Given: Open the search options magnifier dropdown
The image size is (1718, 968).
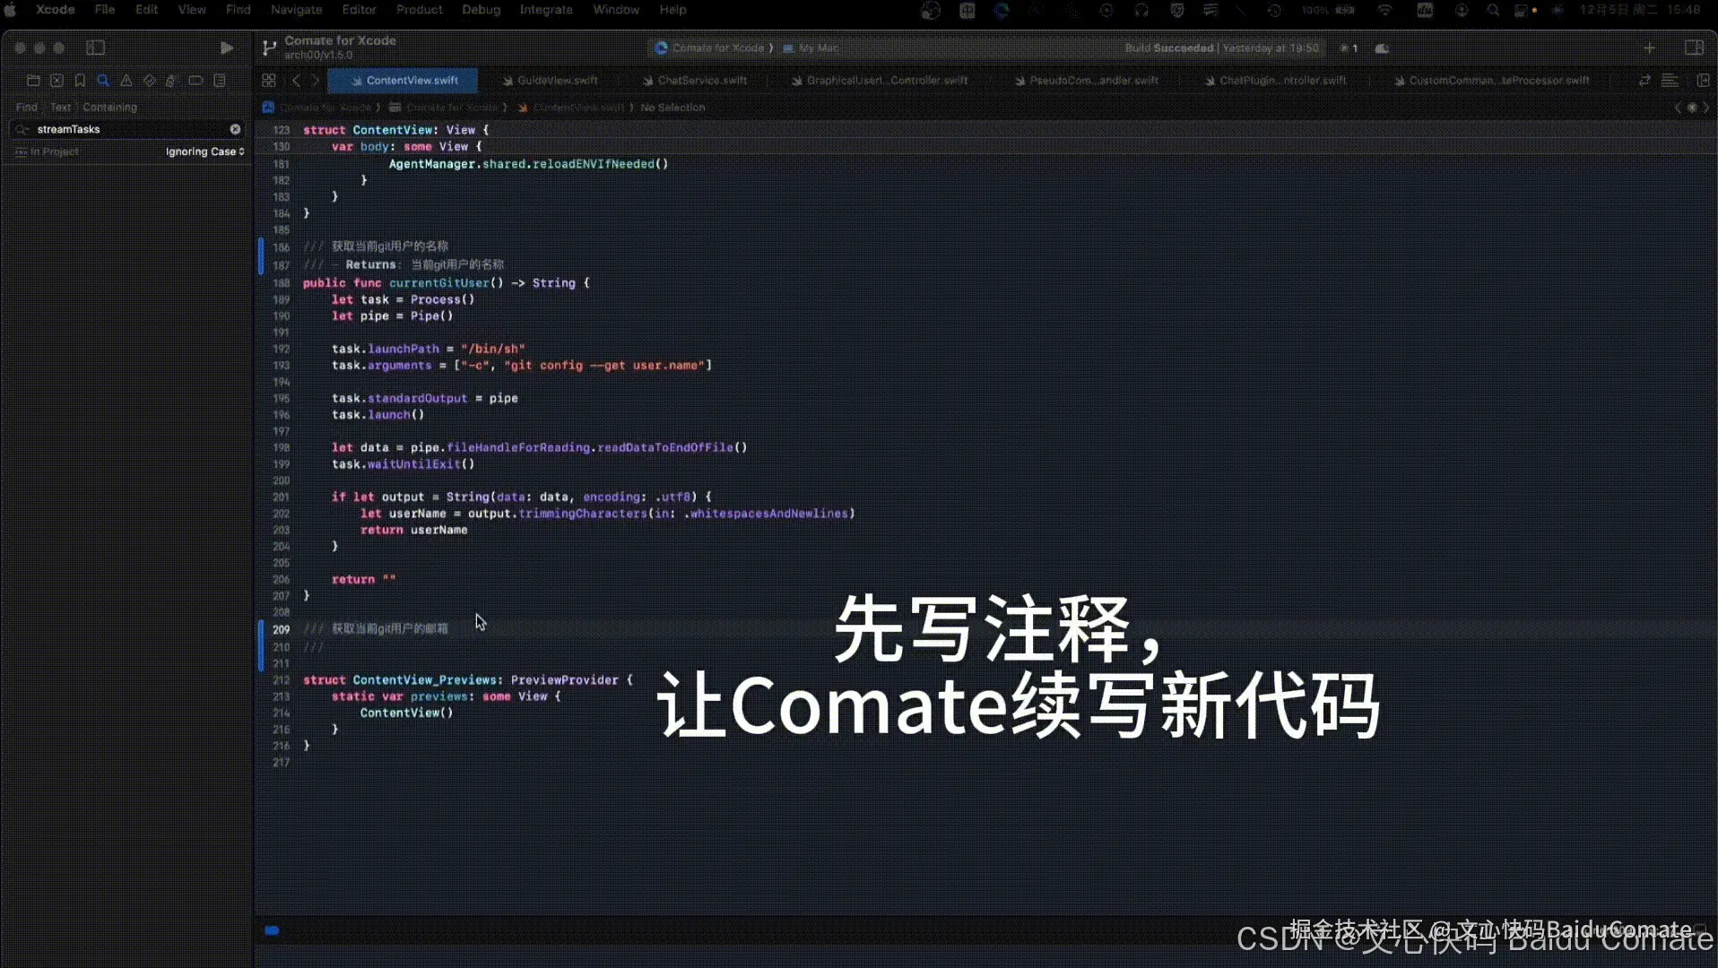Looking at the screenshot, I should (x=21, y=129).
